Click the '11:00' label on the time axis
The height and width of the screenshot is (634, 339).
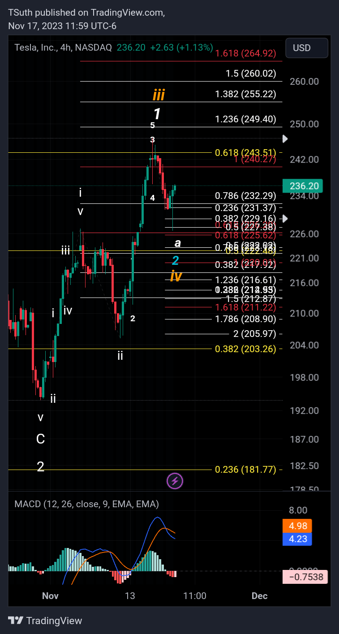195,596
